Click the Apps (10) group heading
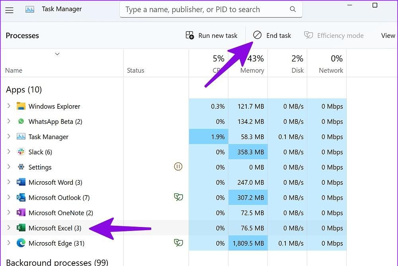Screen dimensions: 398x266 (x=24, y=90)
